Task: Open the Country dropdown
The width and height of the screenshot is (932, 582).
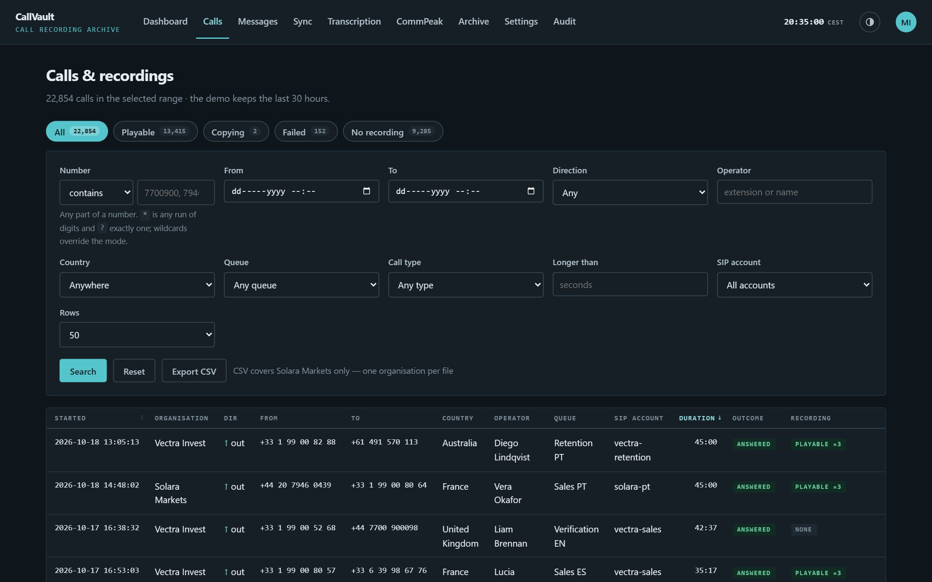Action: [137, 285]
